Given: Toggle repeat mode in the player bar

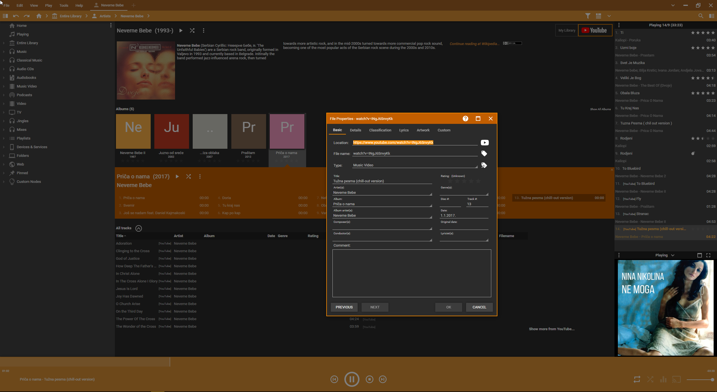Looking at the screenshot, I should pyautogui.click(x=637, y=379).
